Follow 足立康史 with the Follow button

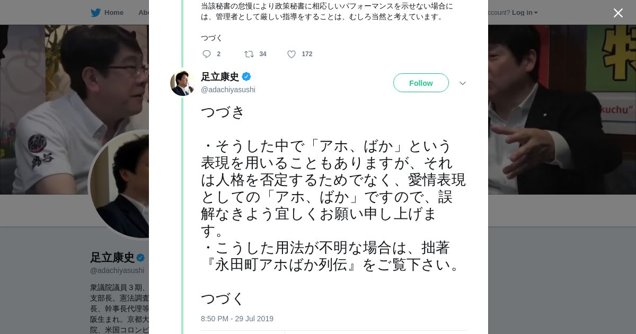(421, 83)
